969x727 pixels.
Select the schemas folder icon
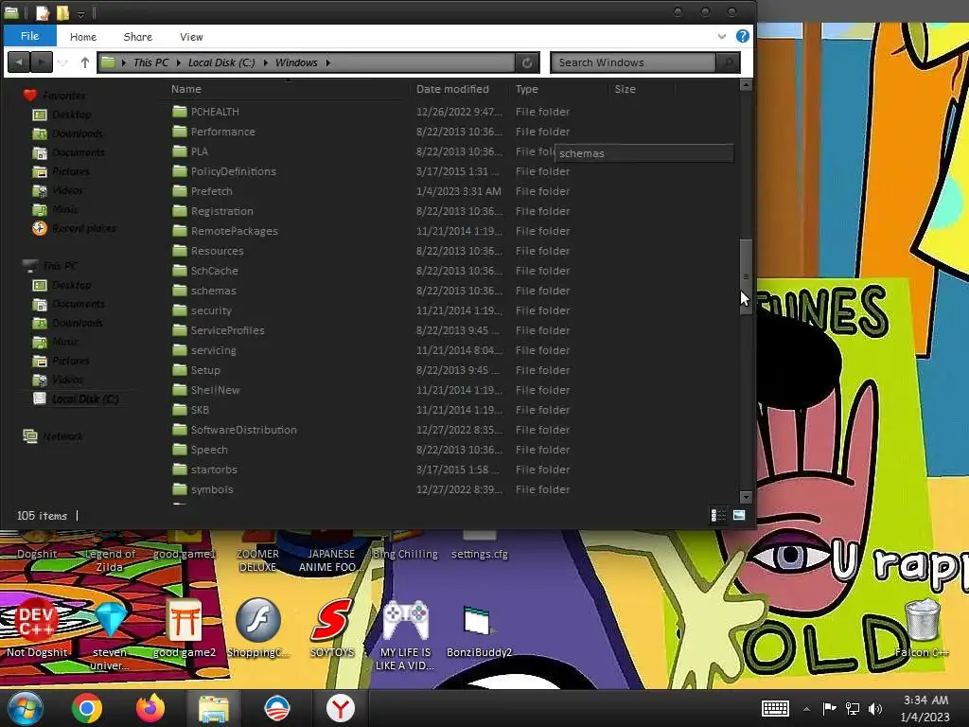(180, 291)
